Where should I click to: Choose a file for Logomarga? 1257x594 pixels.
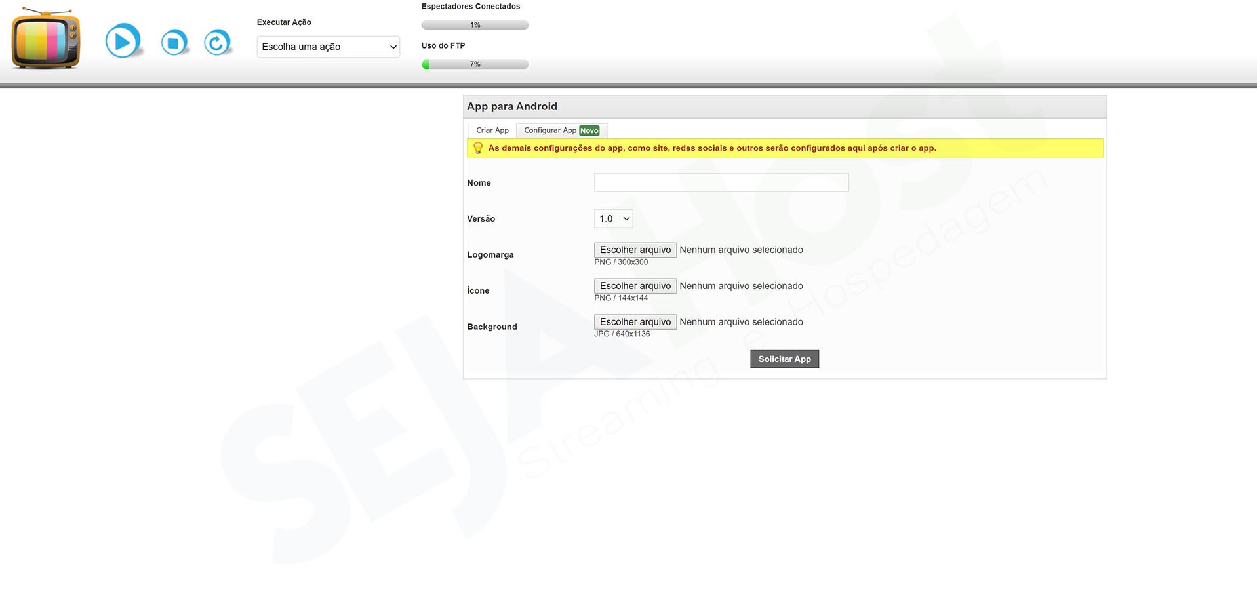635,250
